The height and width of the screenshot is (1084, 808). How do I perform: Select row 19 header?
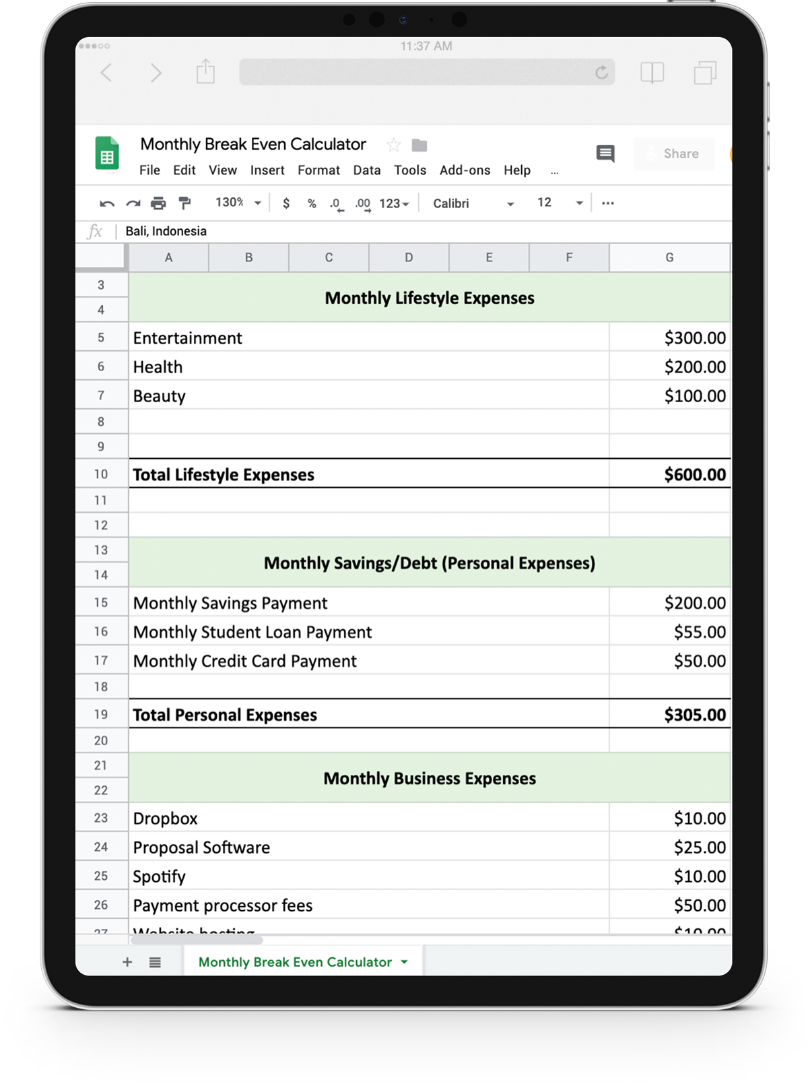coord(101,714)
